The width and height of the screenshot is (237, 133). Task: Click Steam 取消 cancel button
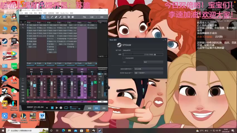pyautogui.click(x=153, y=62)
